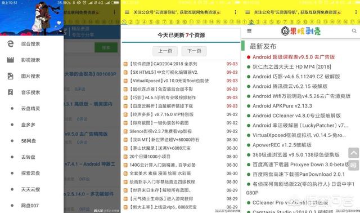Open Silence影视v2.3.7免费看vip影视
The height and width of the screenshot is (213, 360).
point(160,131)
